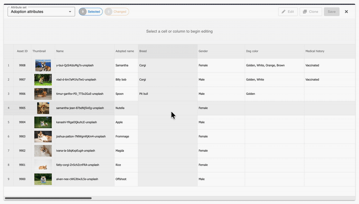Open thumbnail for asset 9906
The height and width of the screenshot is (204, 359).
pos(43,94)
